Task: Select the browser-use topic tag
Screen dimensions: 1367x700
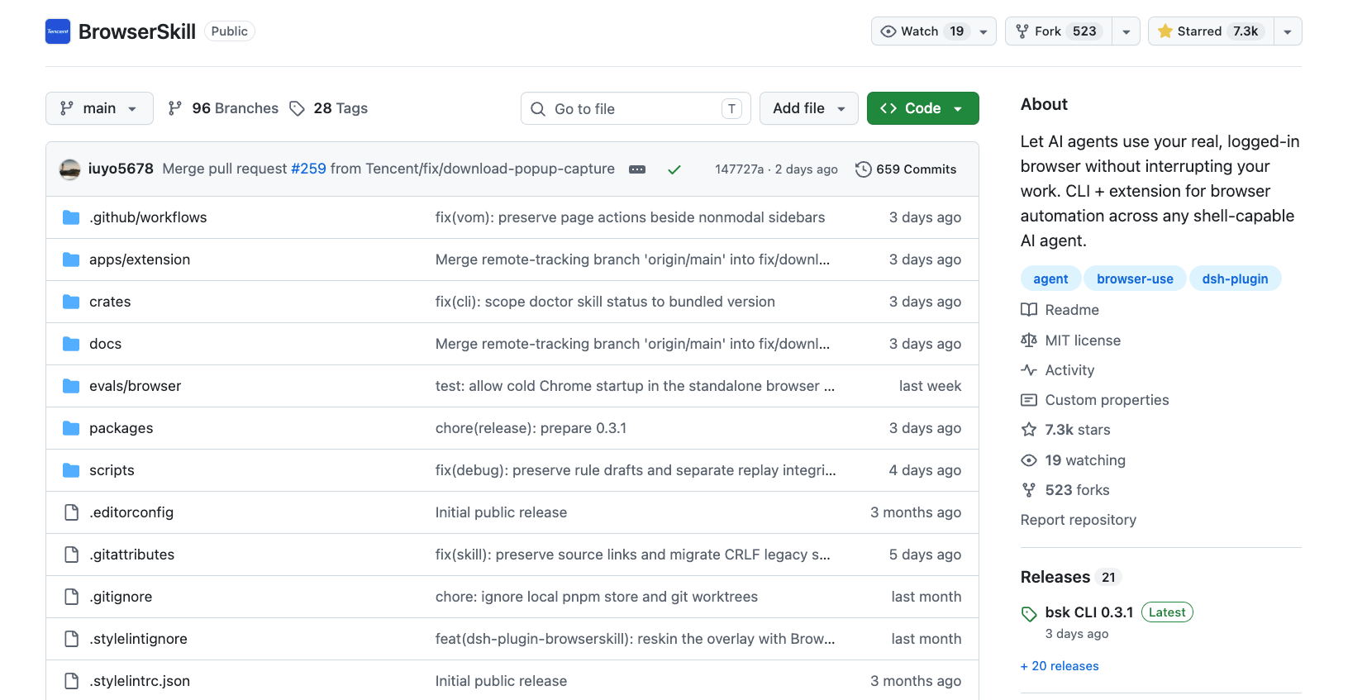Action: 1135,279
